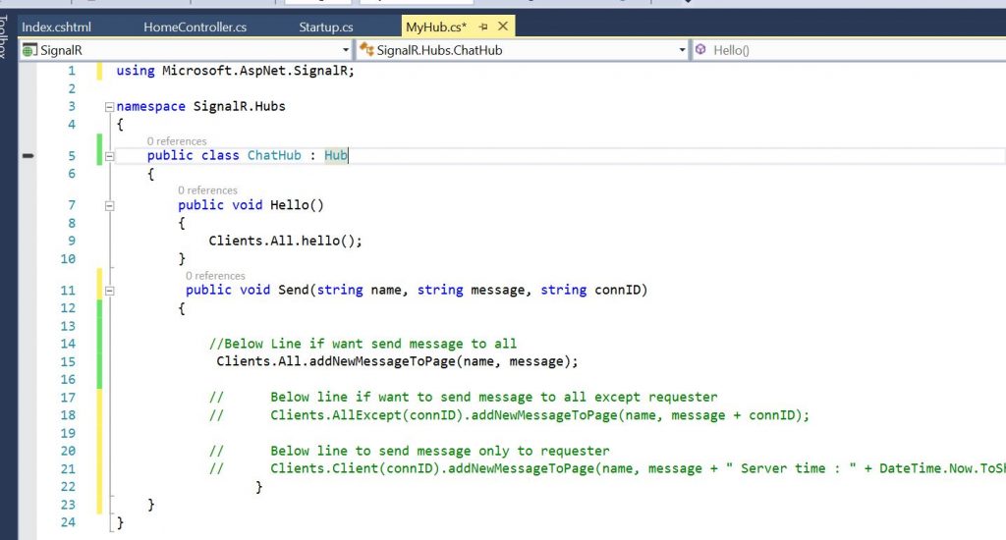Click the Hello() method icon in member dropdown
The height and width of the screenshot is (540, 1006).
point(700,49)
